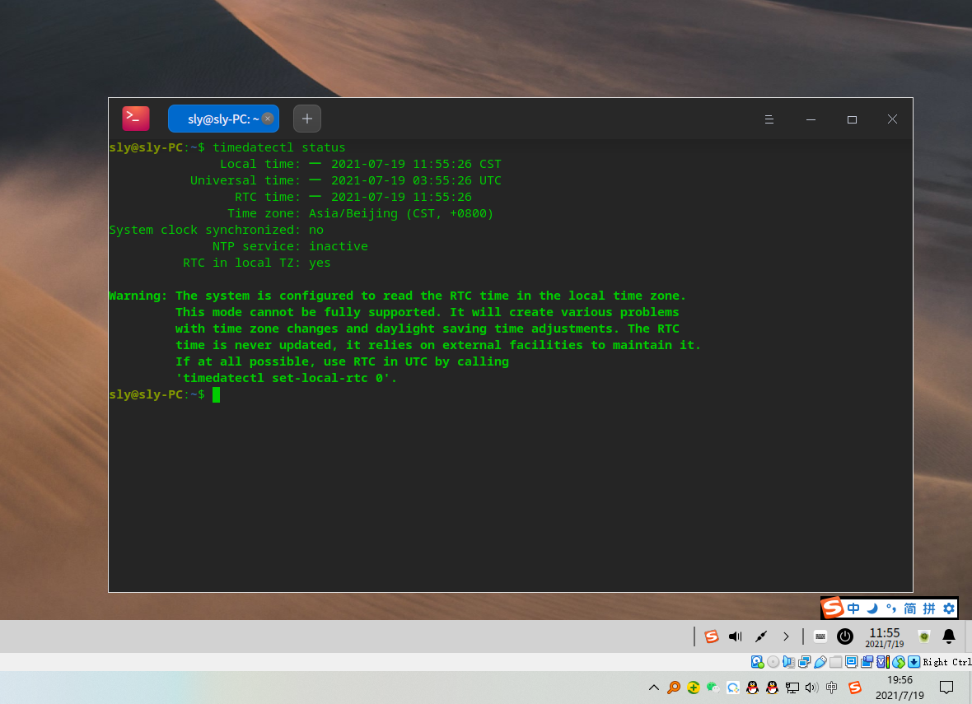Open the deepin notification bell
The image size is (972, 704).
coord(949,636)
